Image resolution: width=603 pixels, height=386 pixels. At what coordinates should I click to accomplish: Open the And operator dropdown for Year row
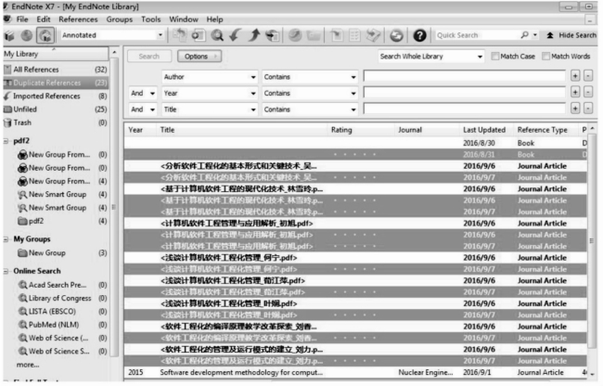tap(152, 94)
